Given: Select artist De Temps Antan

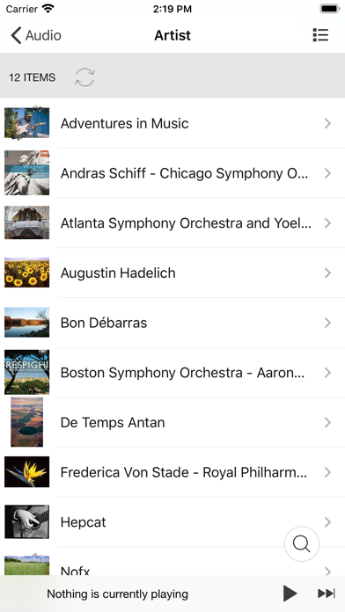Looking at the screenshot, I should (172, 422).
